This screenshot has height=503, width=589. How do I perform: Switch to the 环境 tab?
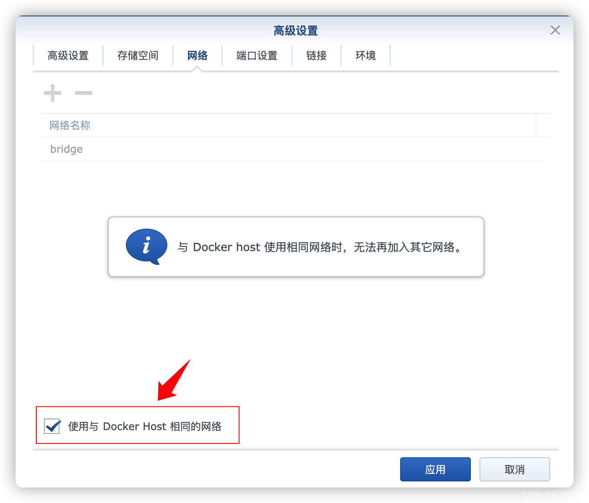[366, 56]
